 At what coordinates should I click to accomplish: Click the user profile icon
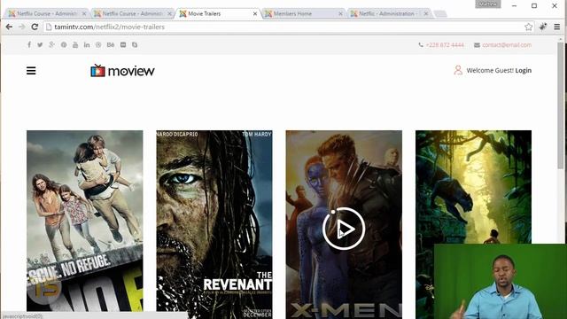click(458, 70)
